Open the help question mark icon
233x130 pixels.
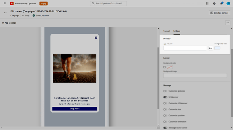pyautogui.click(x=214, y=3)
